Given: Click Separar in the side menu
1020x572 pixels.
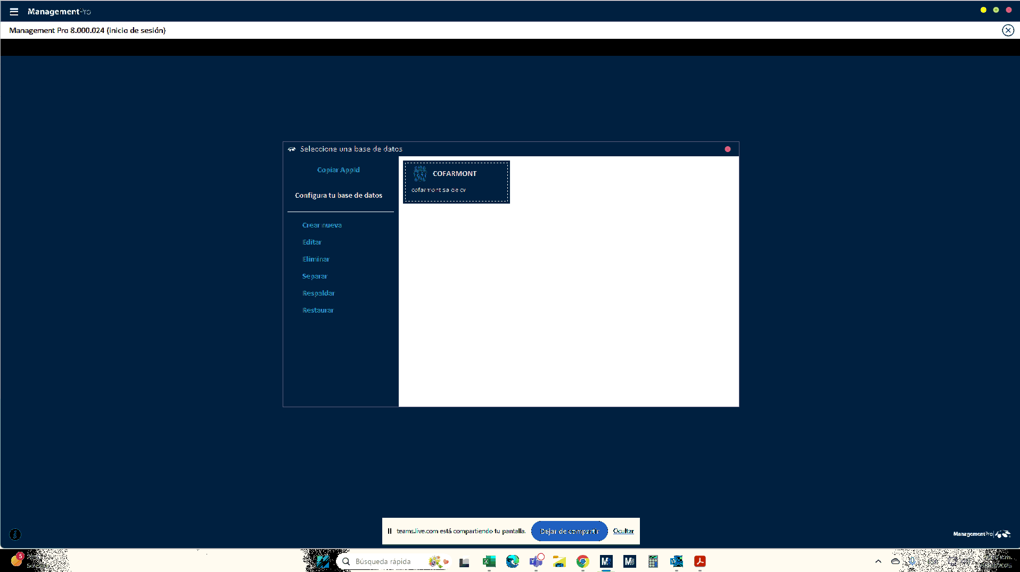Looking at the screenshot, I should (x=315, y=276).
